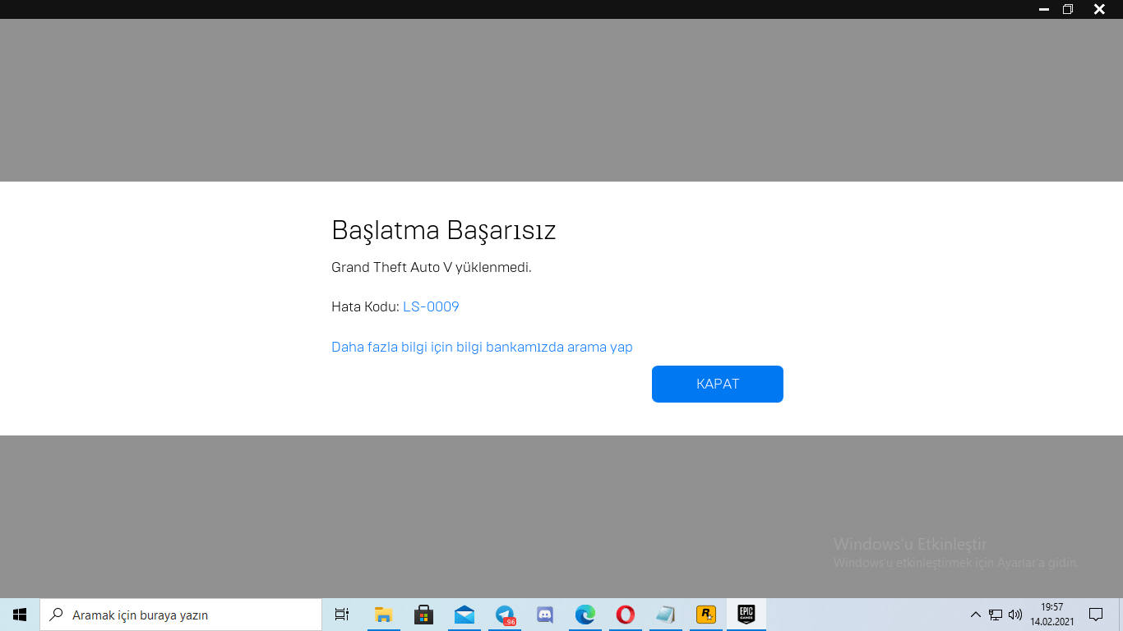Open the notepad-like taskbar app icon
This screenshot has width=1123, height=631.
click(x=665, y=615)
